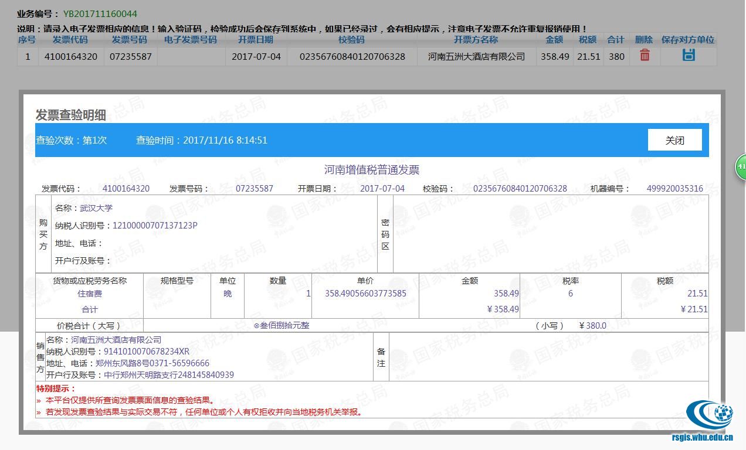Click total cell 380 in table row
The height and width of the screenshot is (450, 746).
click(x=616, y=56)
